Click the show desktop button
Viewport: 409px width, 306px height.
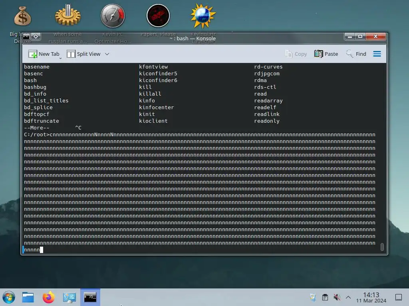399,297
